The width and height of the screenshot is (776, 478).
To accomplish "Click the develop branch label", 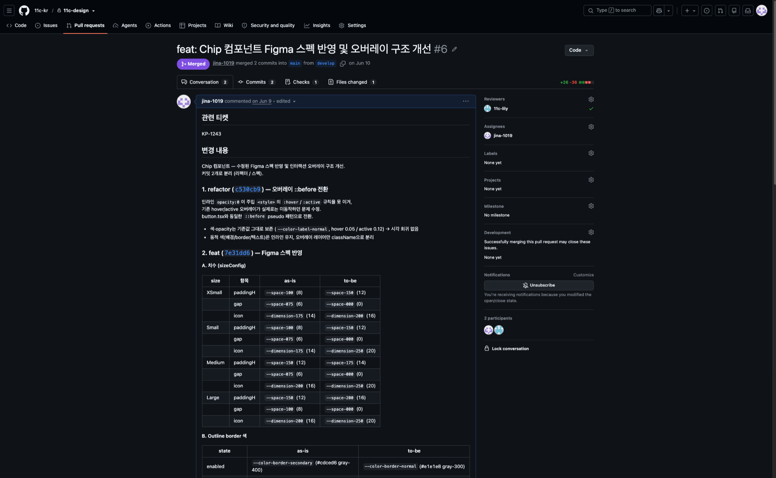I will pos(326,63).
